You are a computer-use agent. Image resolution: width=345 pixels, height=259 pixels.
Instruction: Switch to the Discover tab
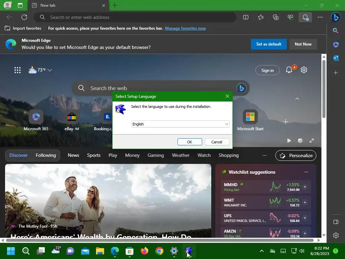tap(19, 155)
